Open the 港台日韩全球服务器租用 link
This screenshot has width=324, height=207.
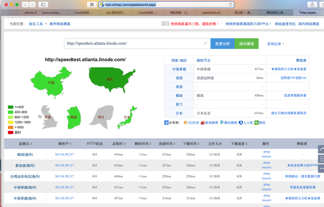coord(289,113)
